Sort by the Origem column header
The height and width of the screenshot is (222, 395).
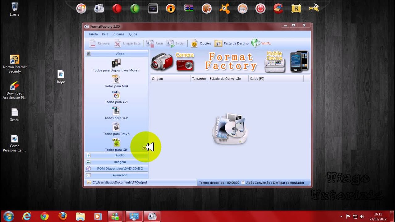170,79
